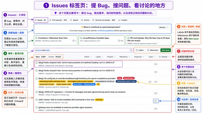The height and width of the screenshot is (114, 203).
Task: Switch to the Pull requests tab
Action: 58,20
